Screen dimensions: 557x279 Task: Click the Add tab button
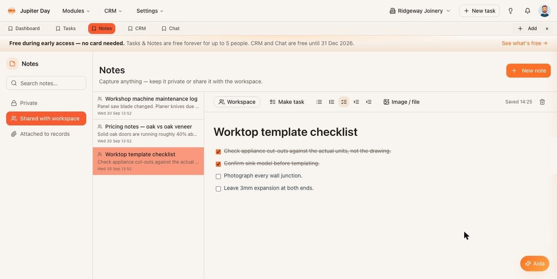pos(527,28)
